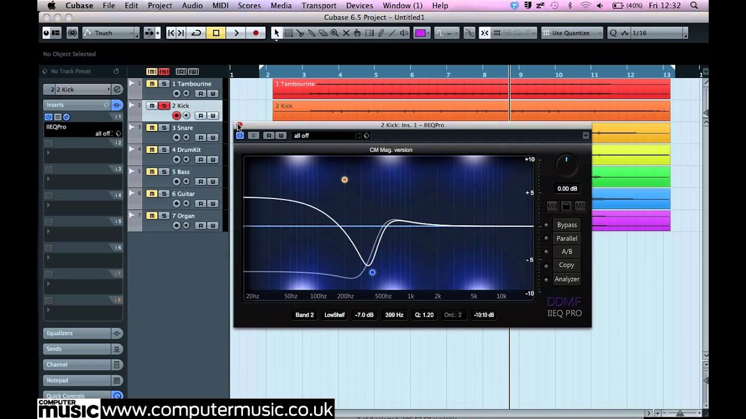746x419 pixels.
Task: Click the A/B button in IIEQPro
Action: [x=567, y=252]
